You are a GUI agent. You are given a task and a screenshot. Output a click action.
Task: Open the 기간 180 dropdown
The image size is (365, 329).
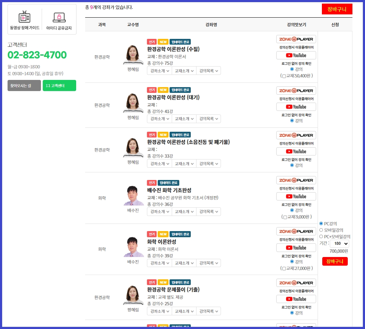point(339,243)
